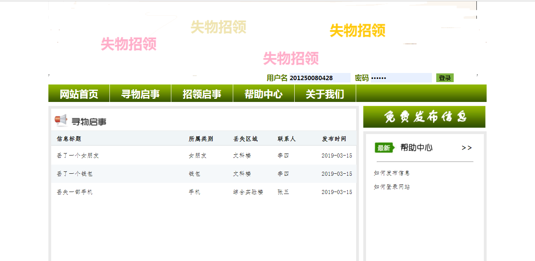Click the 寻物启事 section heading text

[89, 121]
